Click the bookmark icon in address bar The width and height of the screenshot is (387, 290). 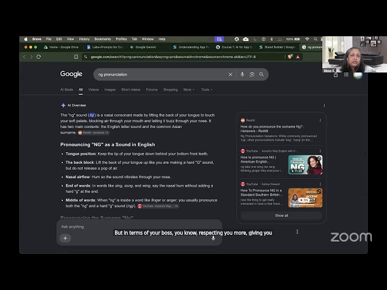click(x=76, y=57)
